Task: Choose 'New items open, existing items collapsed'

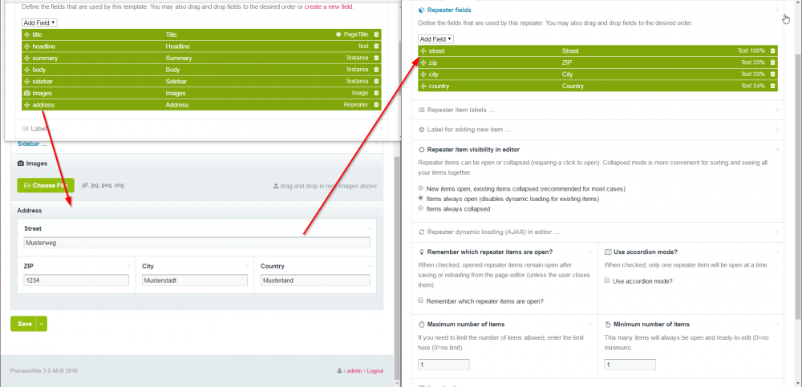Action: (x=422, y=188)
